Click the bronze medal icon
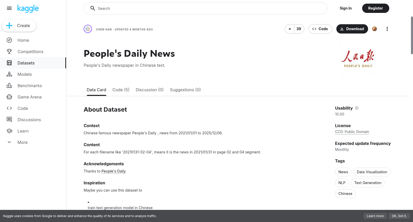 click(375, 29)
